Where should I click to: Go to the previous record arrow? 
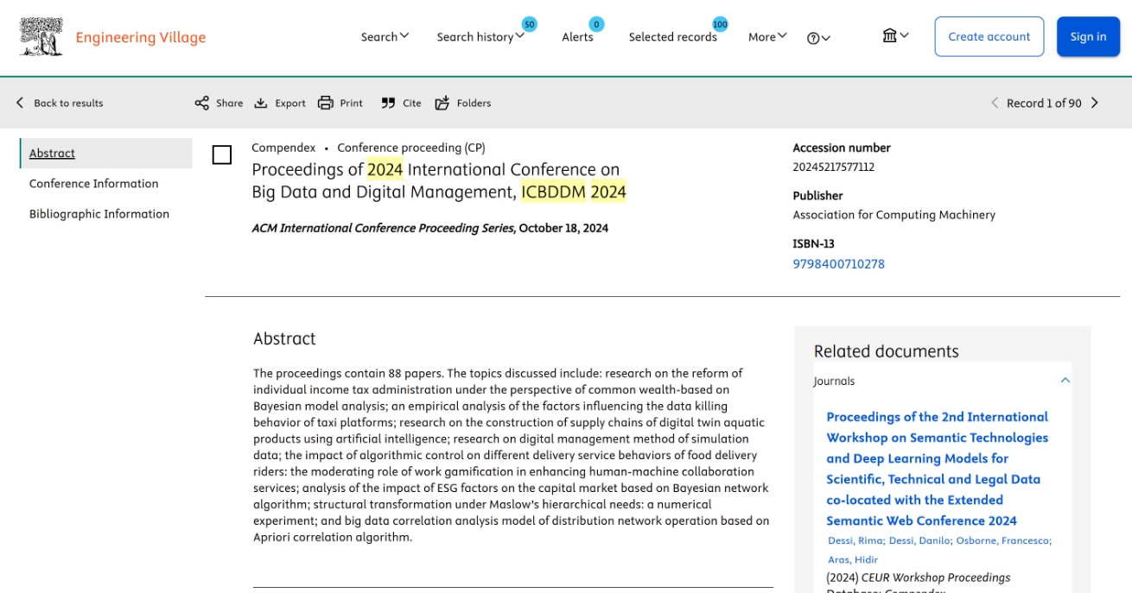pos(995,103)
